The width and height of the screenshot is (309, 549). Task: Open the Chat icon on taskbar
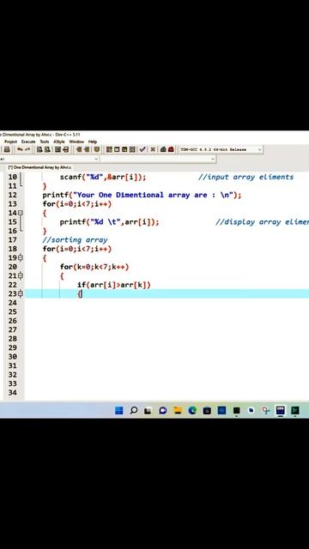(x=163, y=410)
